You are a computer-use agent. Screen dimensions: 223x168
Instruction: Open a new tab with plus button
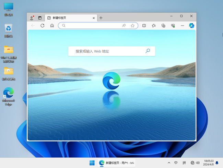coord(101,18)
